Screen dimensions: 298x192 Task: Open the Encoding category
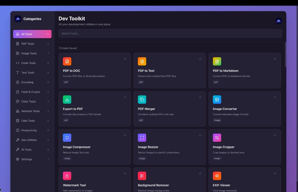pos(32,82)
